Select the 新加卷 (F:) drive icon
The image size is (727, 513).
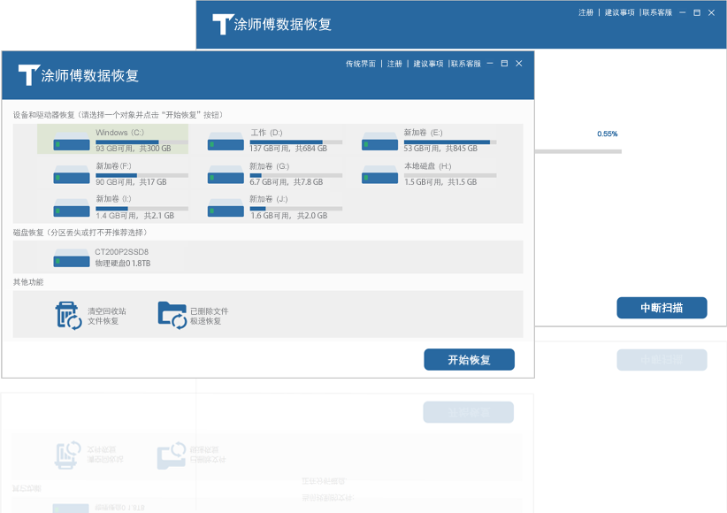(72, 173)
